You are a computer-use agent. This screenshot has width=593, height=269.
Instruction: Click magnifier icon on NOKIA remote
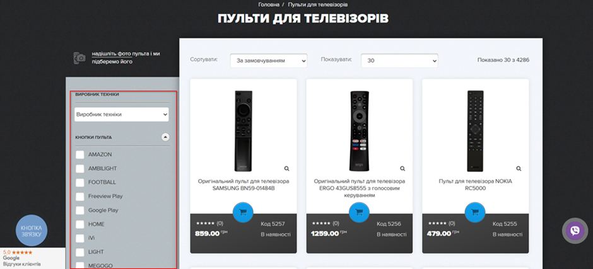click(x=519, y=168)
